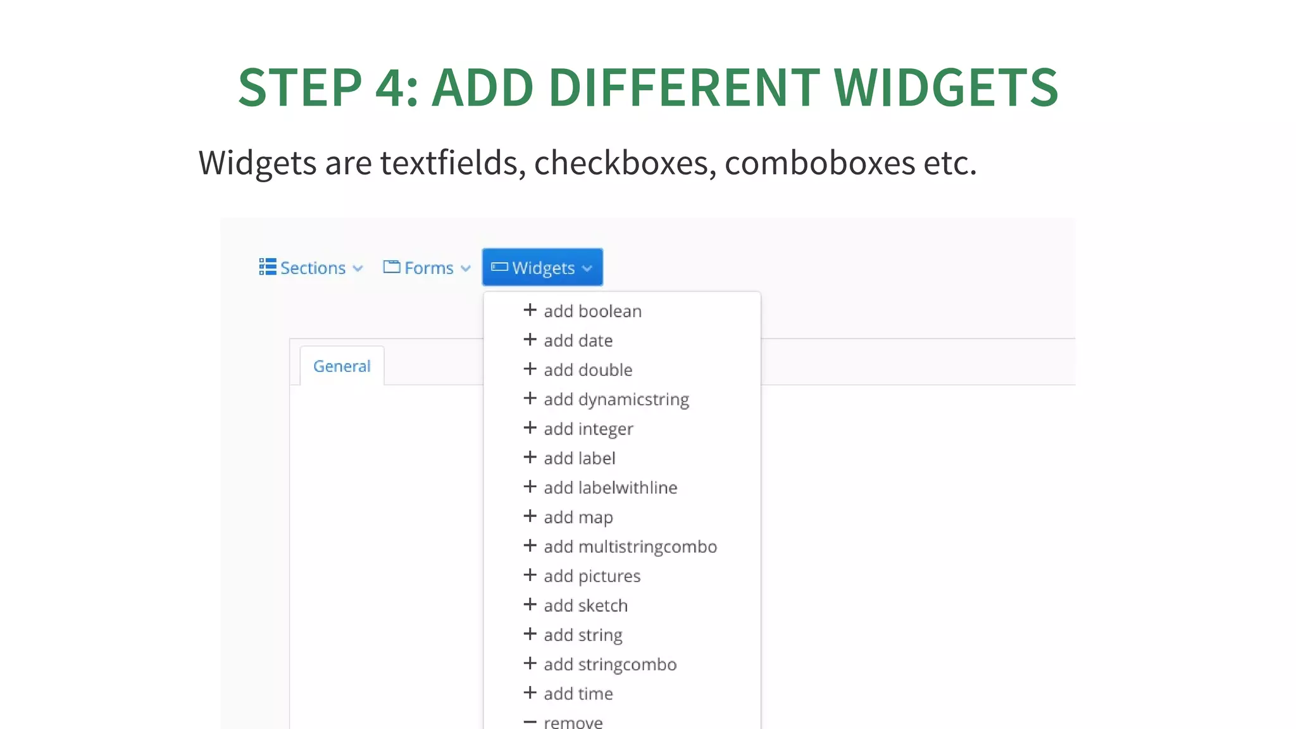Image resolution: width=1296 pixels, height=729 pixels.
Task: Click plus icon beside add double
Action: (x=530, y=369)
